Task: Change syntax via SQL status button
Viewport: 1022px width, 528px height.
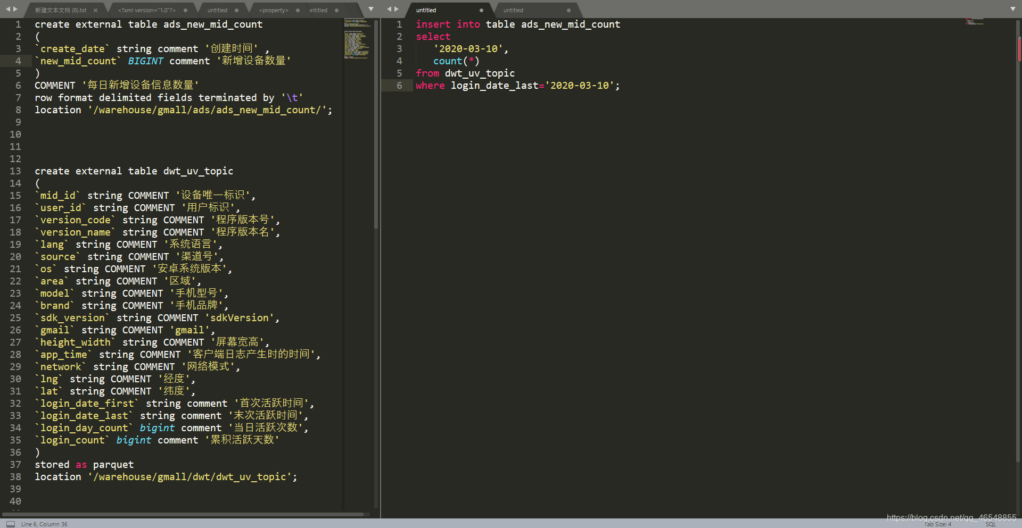Action: pos(991,524)
